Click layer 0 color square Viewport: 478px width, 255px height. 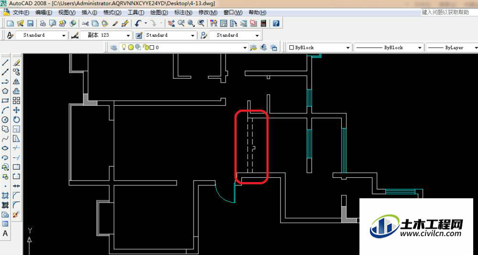(152, 47)
